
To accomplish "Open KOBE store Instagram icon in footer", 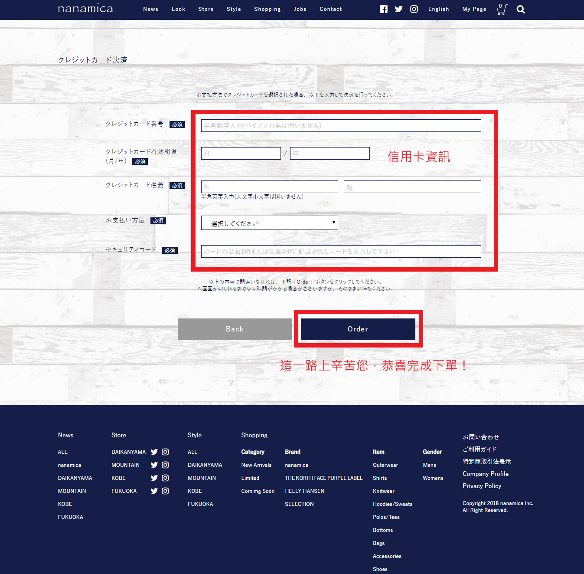I will coord(165,478).
